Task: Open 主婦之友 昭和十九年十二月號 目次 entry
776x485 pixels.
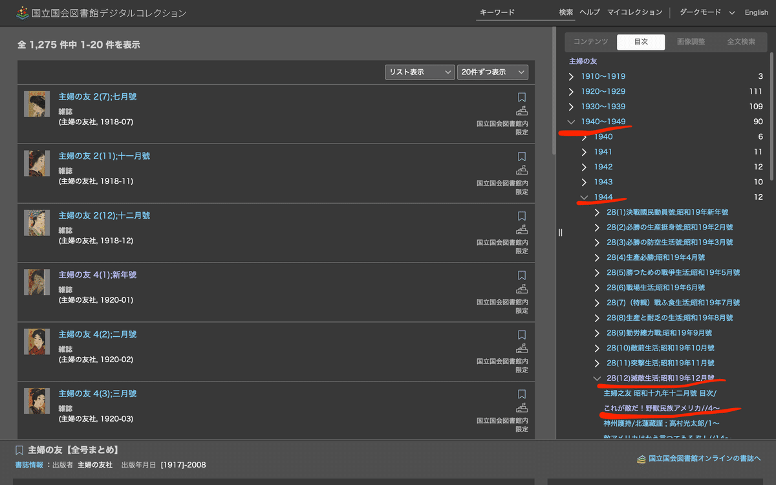Action: (660, 393)
